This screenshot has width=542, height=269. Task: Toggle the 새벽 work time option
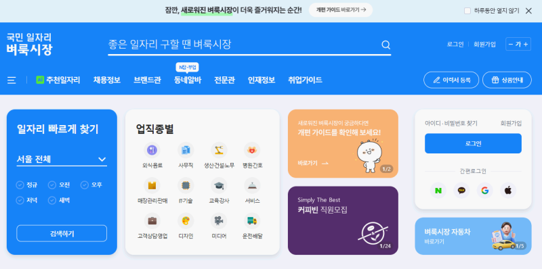coord(59,200)
